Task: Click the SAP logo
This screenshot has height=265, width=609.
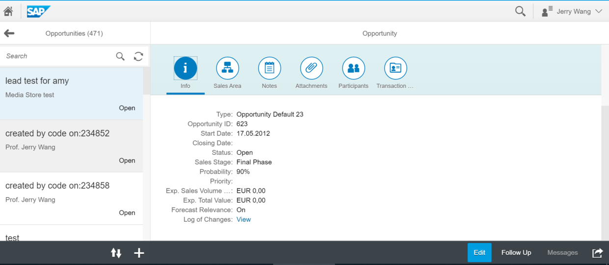Action: point(38,11)
